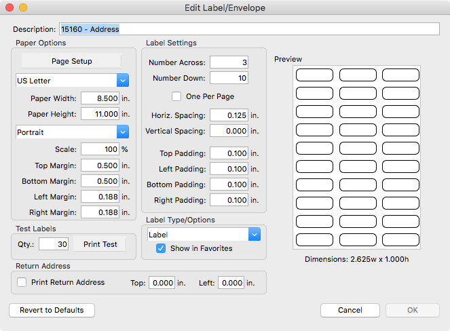
Task: Enable the One Per Page checkbox
Action: pyautogui.click(x=177, y=96)
